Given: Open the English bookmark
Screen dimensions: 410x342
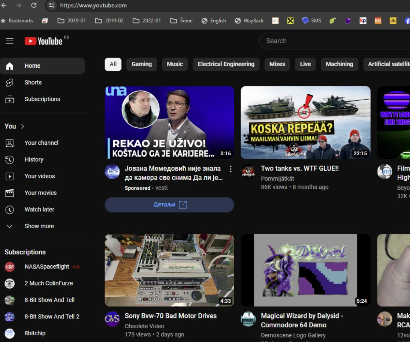Looking at the screenshot, I should [x=214, y=21].
